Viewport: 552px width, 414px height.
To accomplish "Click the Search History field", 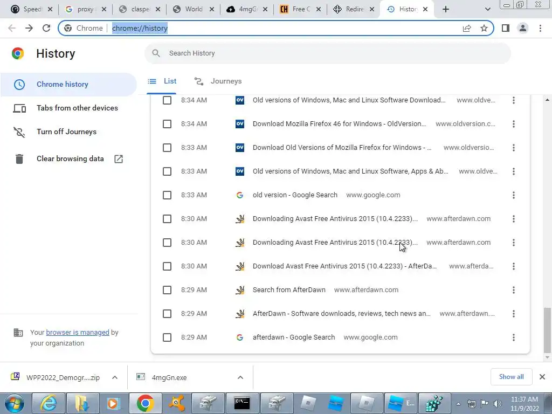I will point(327,53).
